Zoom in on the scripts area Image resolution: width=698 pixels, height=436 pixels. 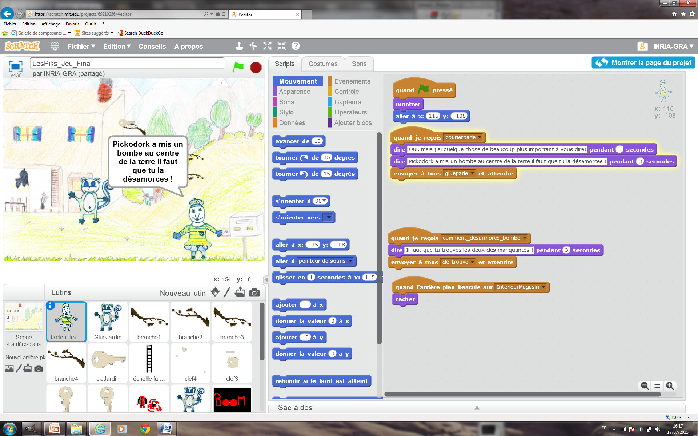point(670,386)
